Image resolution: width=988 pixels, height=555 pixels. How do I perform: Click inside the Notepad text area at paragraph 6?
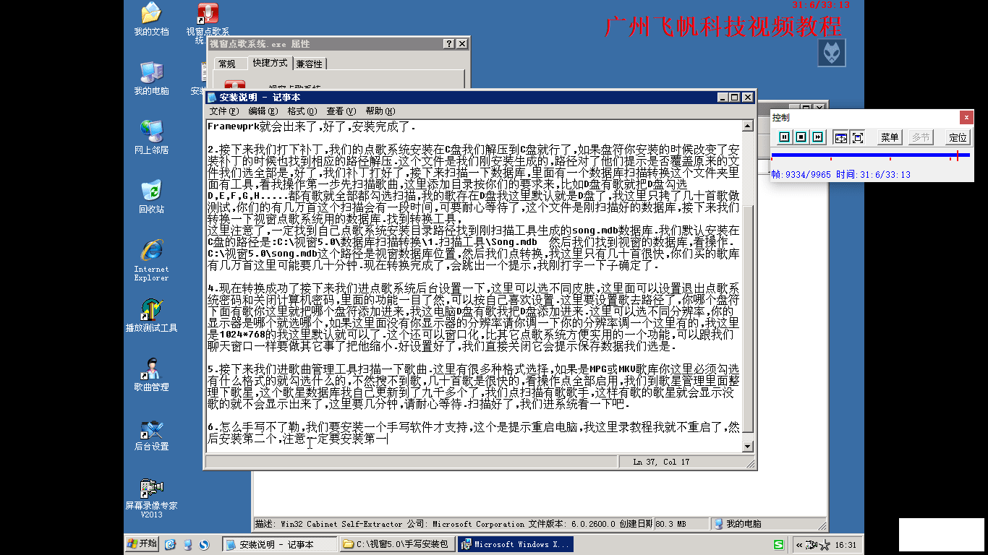[x=474, y=433]
